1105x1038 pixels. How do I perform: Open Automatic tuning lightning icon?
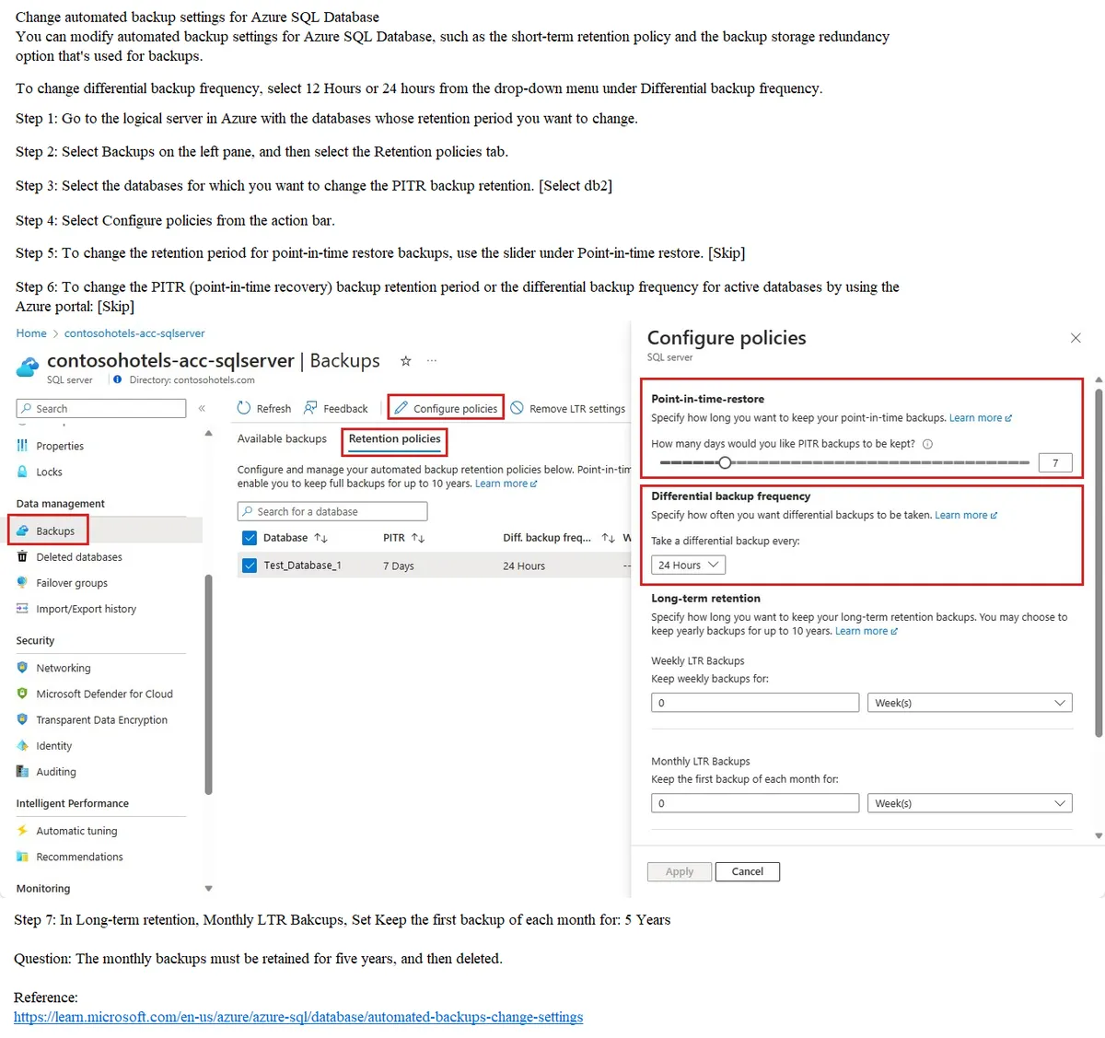(x=22, y=831)
